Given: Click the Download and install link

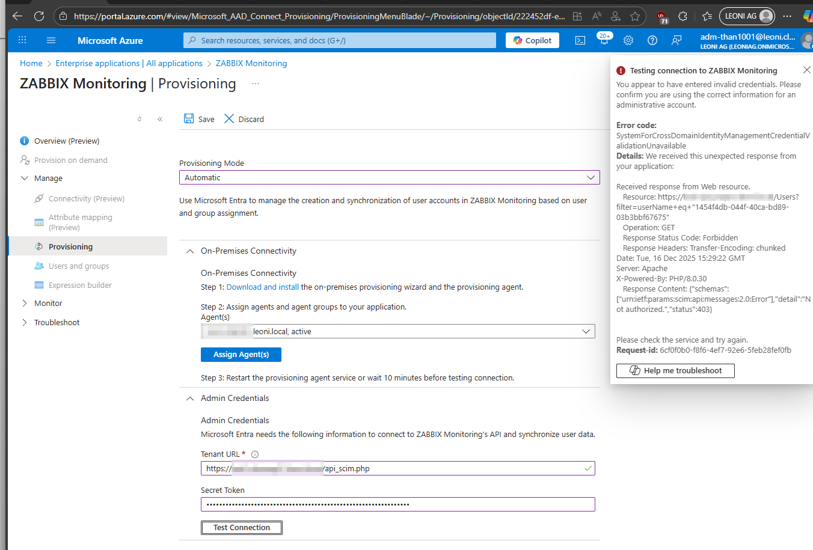Looking at the screenshot, I should (x=262, y=287).
